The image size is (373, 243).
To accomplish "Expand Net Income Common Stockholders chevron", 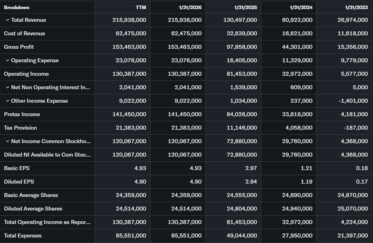I will click(8, 142).
